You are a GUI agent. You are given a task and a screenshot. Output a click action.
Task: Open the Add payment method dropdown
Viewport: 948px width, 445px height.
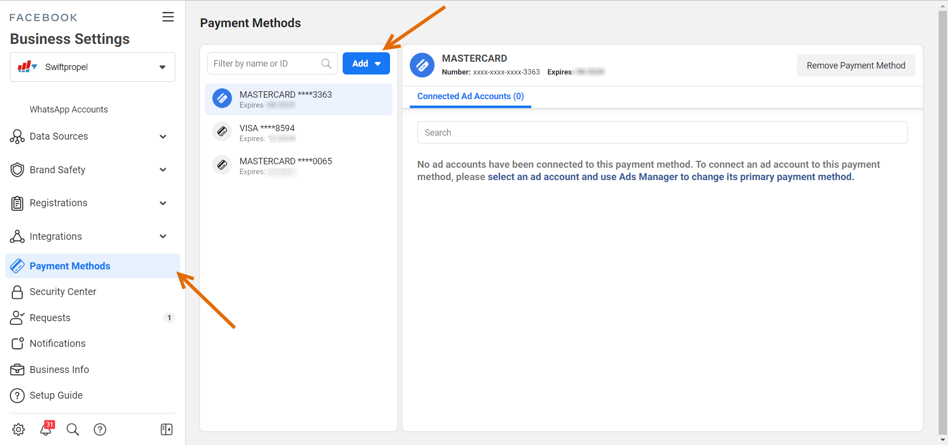366,64
